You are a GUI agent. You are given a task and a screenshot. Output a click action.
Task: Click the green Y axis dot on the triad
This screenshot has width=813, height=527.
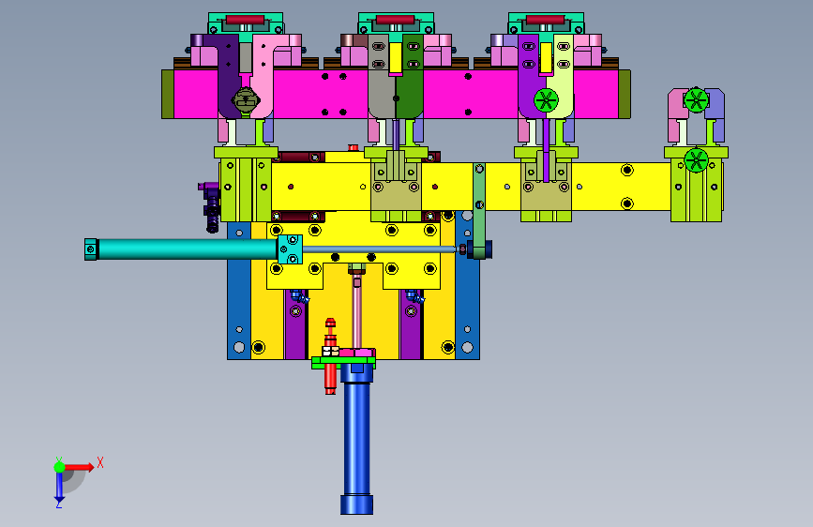click(x=59, y=467)
